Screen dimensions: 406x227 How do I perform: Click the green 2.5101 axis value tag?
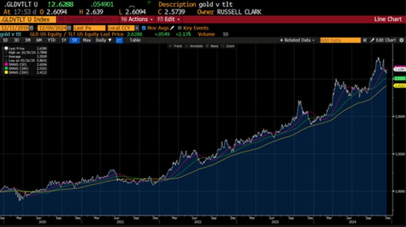coord(399,78)
